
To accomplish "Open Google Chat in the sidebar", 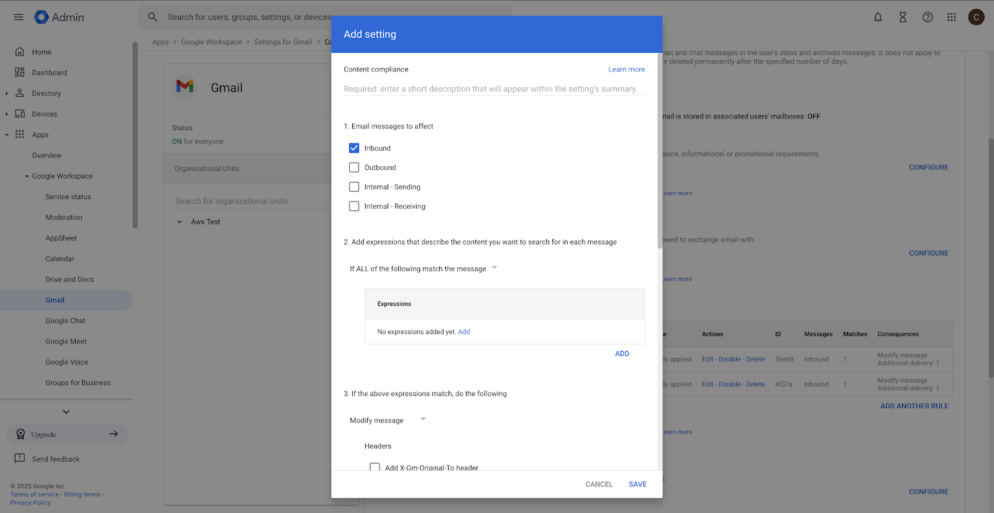I will click(x=65, y=321).
